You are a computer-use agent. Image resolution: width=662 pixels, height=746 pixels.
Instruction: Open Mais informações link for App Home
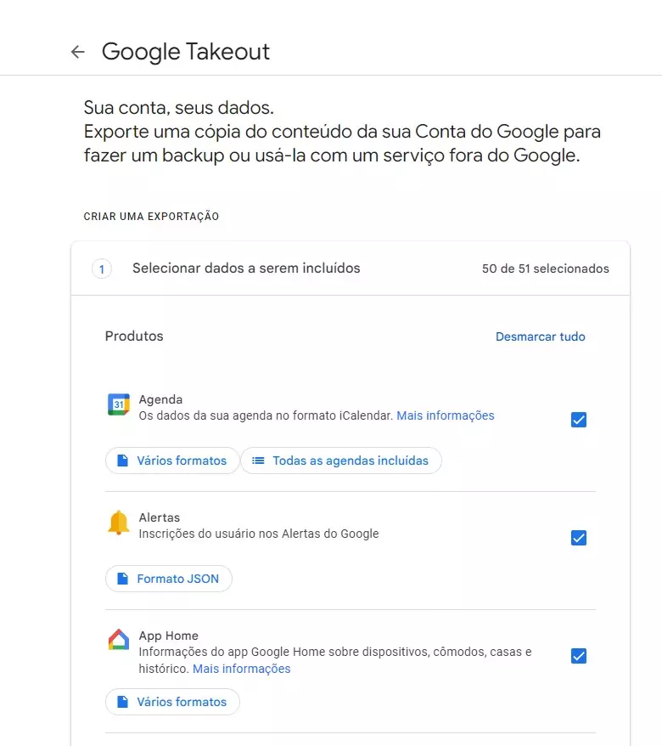(x=241, y=669)
